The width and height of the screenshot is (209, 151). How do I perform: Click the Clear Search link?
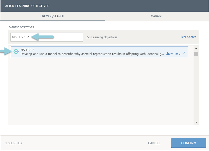[x=188, y=37]
